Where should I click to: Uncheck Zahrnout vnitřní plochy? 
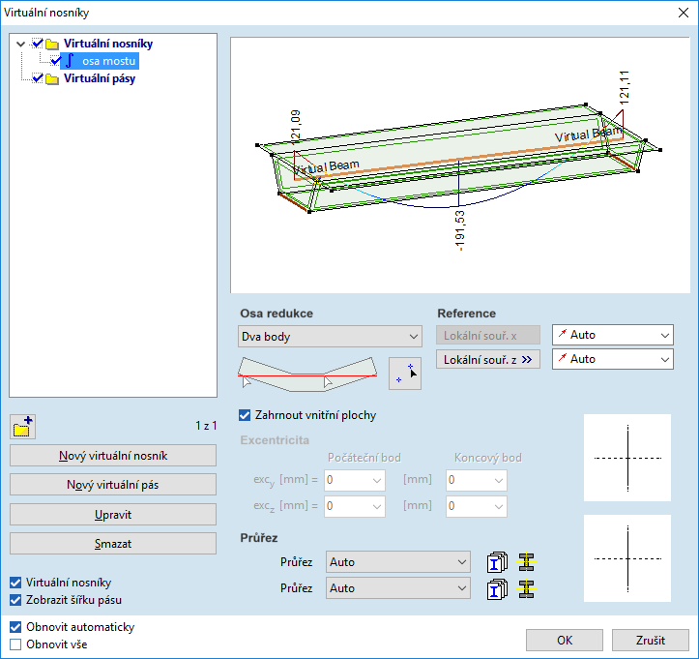[x=245, y=415]
